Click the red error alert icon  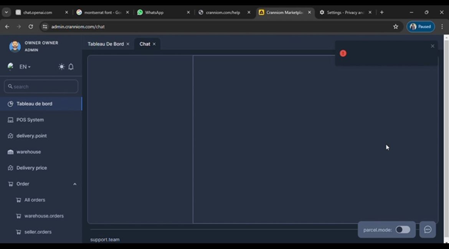pyautogui.click(x=343, y=53)
